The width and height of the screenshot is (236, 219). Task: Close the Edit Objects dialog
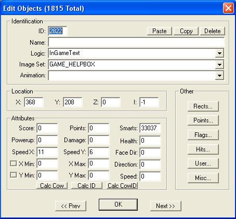click(228, 8)
